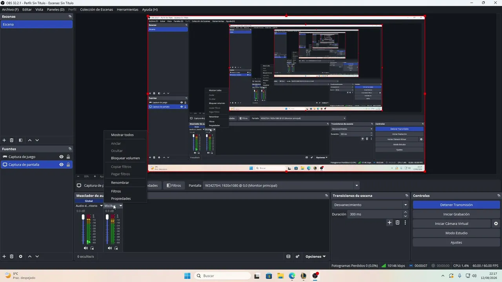
Task: Open Audio del escritorio channel menu arrow
Action: (101, 206)
